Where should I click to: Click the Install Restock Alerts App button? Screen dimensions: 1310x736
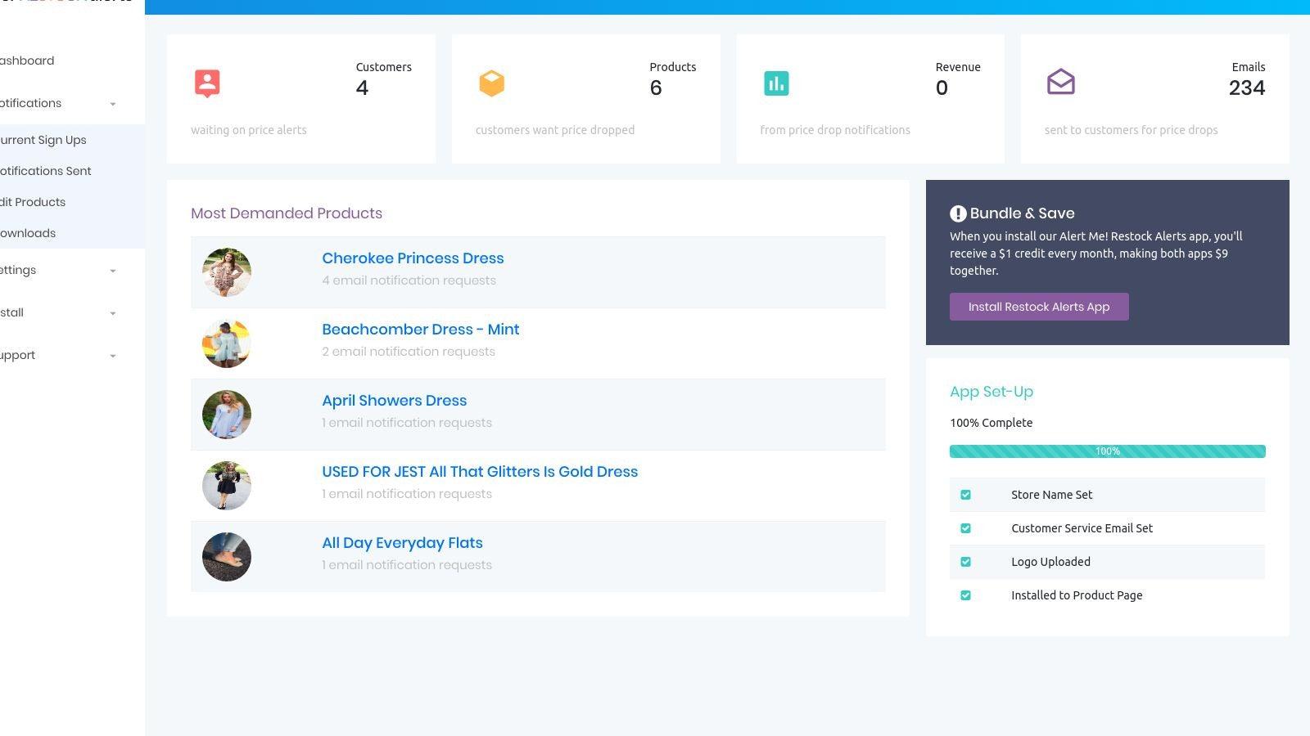point(1039,307)
